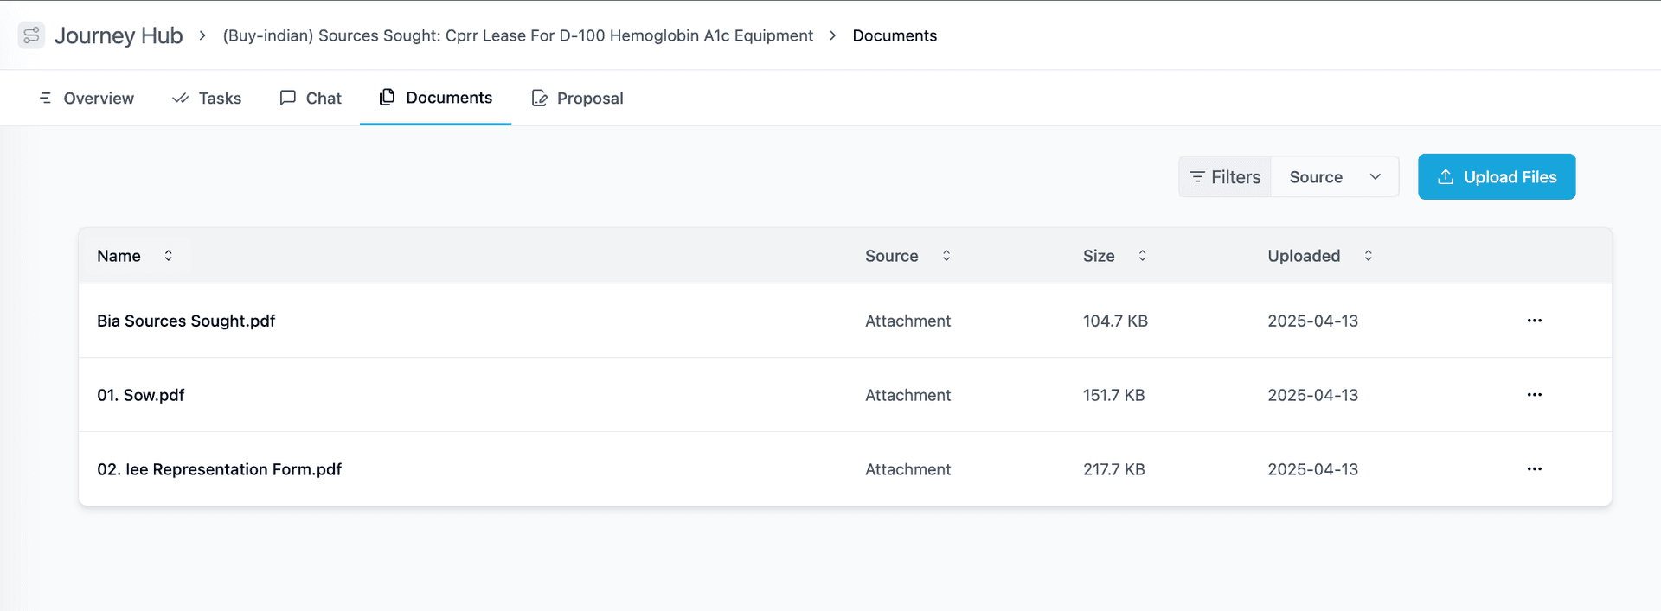1661x611 pixels.
Task: Sort the table by Name
Action: tap(168, 256)
